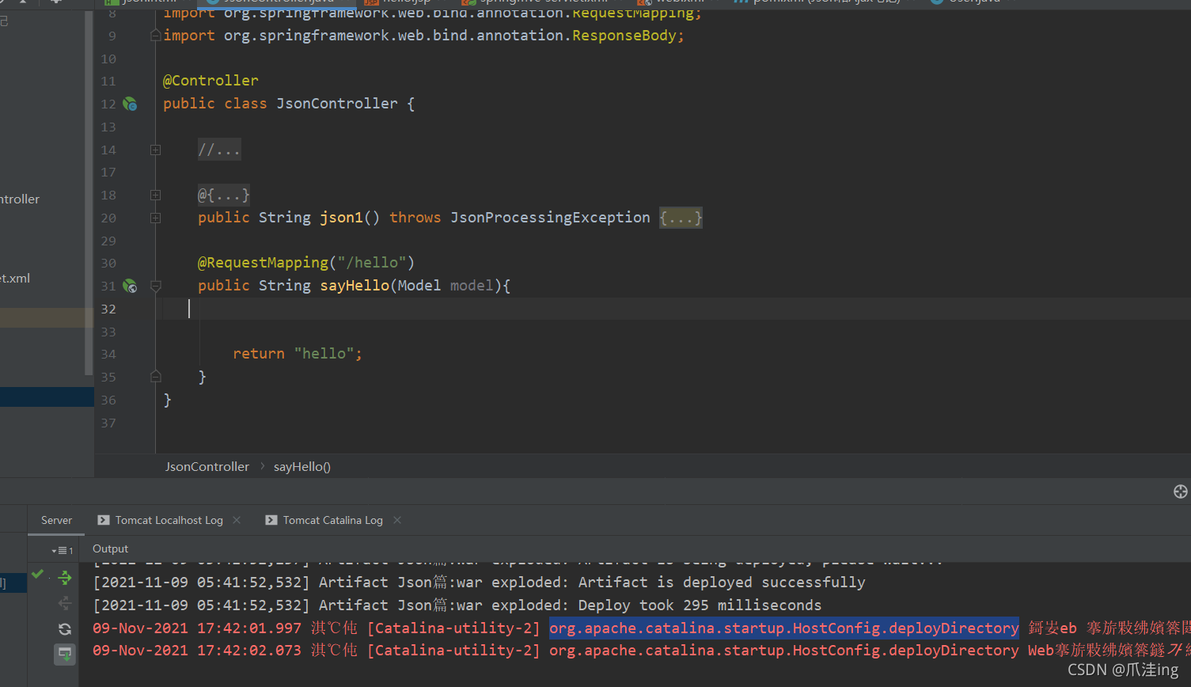Image resolution: width=1191 pixels, height=687 pixels.
Task: Close the Tomcat Catalina Log tab
Action: [x=397, y=520]
